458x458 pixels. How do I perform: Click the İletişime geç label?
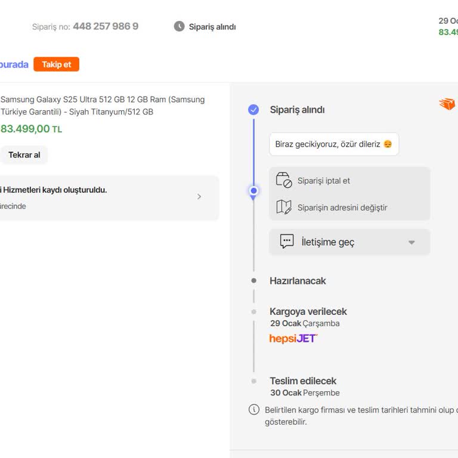pyautogui.click(x=328, y=242)
